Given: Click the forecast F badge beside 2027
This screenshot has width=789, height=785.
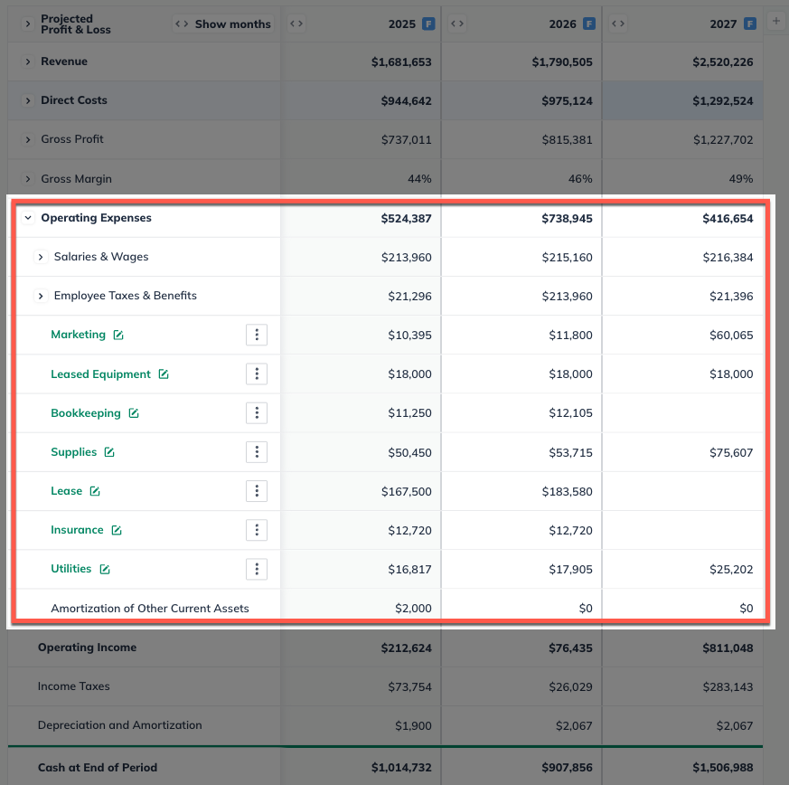Looking at the screenshot, I should tap(750, 24).
